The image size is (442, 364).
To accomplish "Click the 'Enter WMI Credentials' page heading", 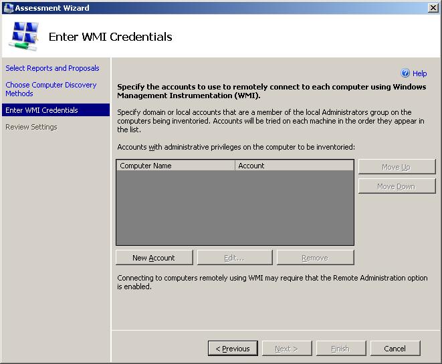I will [x=110, y=37].
